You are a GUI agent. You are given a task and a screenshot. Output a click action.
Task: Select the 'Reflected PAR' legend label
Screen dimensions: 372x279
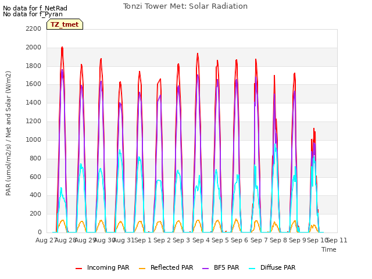click(x=172, y=267)
